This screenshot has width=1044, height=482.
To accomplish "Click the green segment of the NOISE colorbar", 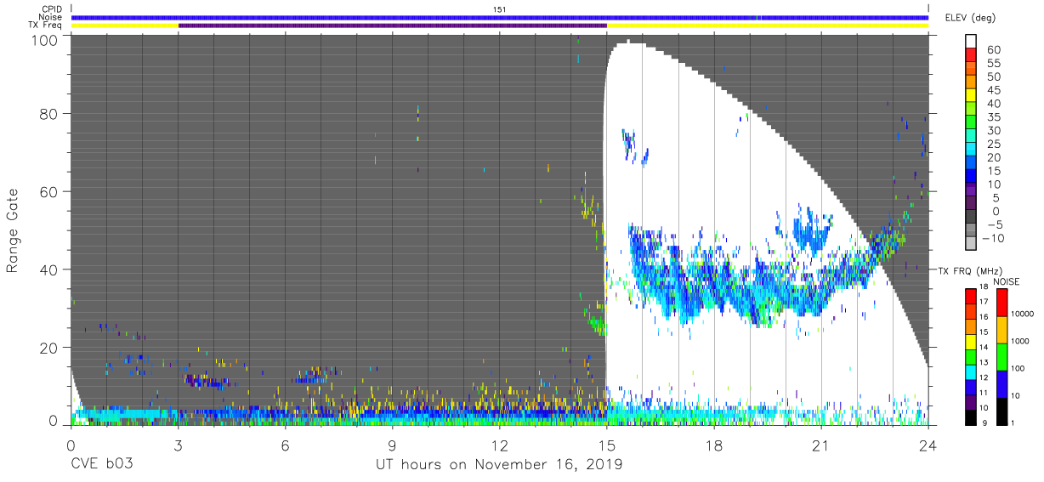I will click(1002, 356).
